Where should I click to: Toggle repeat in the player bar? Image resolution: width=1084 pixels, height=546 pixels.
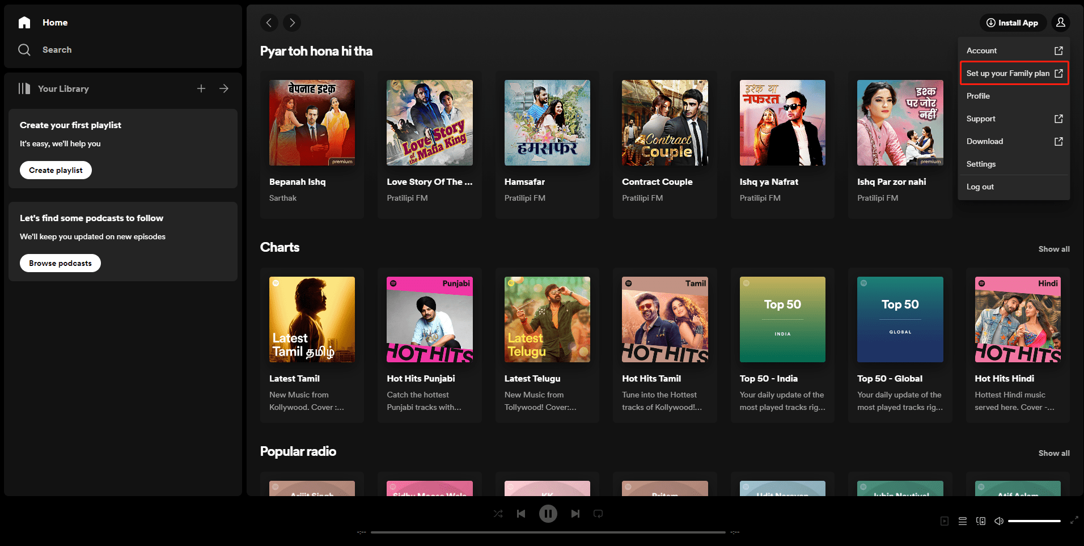tap(598, 514)
